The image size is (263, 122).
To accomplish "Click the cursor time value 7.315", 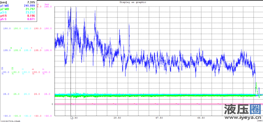I will (x=31, y=2).
